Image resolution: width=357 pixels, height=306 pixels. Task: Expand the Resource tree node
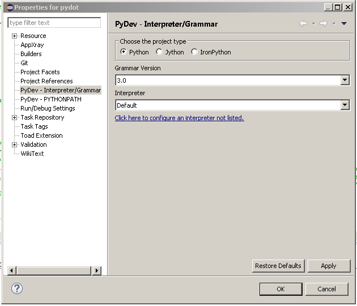[14, 36]
